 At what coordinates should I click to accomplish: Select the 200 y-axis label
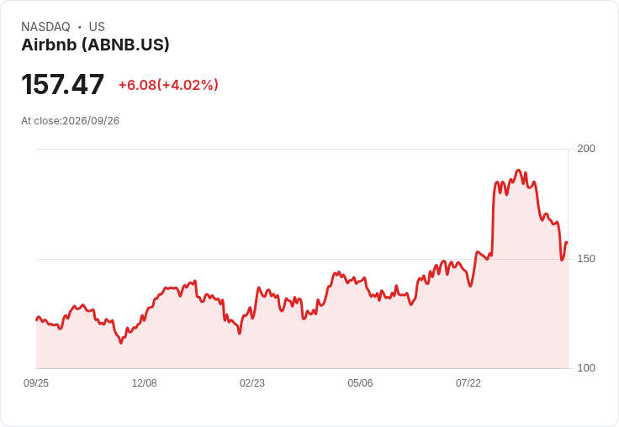(586, 149)
